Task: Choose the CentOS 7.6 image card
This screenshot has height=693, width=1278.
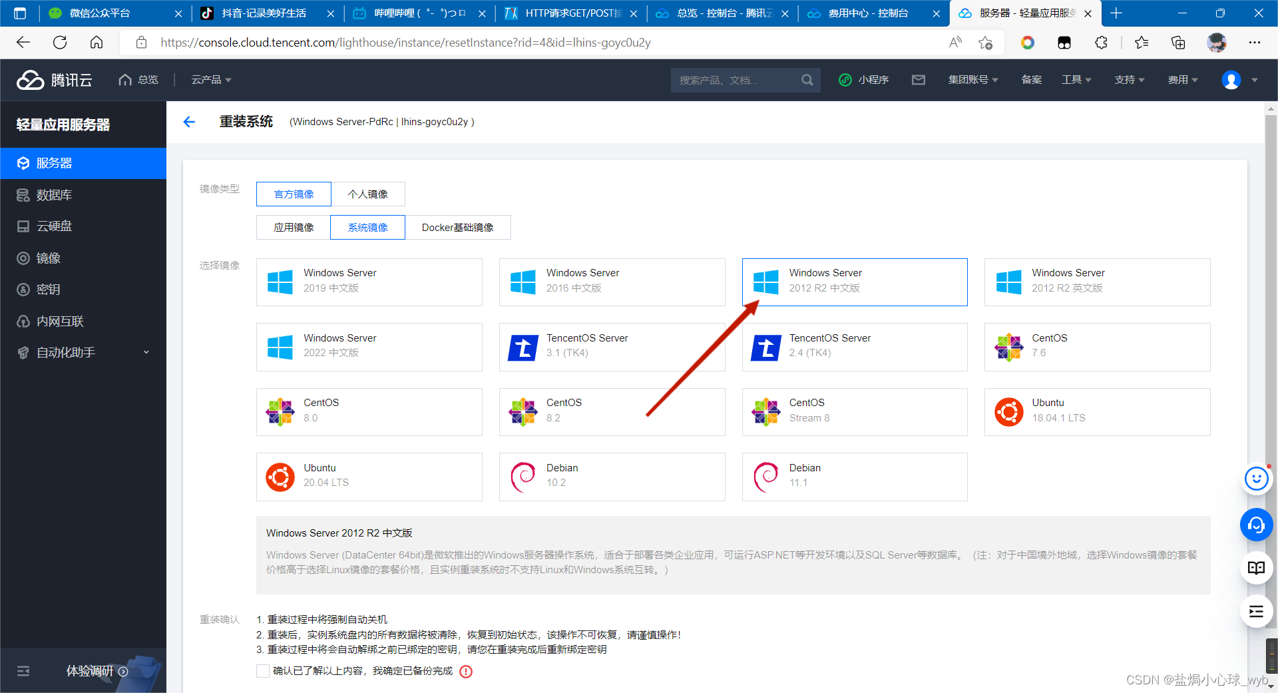Action: (x=1097, y=347)
